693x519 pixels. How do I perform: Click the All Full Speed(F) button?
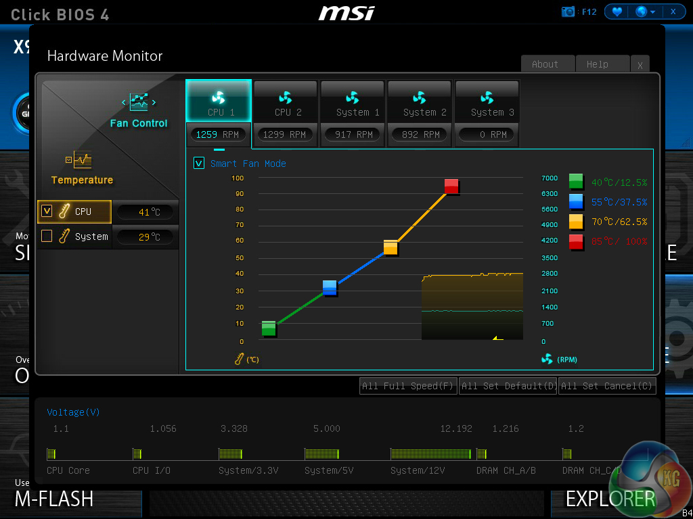tap(408, 386)
